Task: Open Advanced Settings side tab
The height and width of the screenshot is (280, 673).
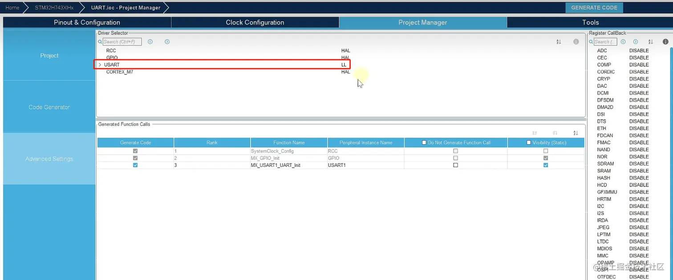Action: coord(49,159)
